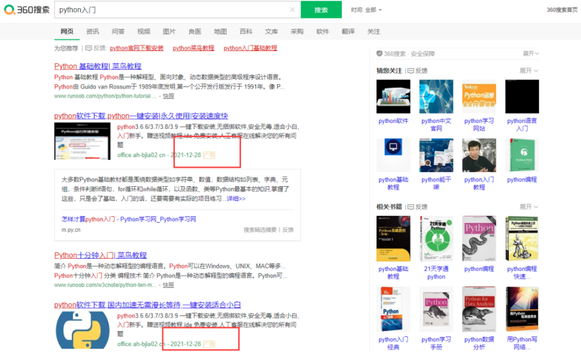The width and height of the screenshot is (581, 352).
Task: Open python基础教程 book cover in 相关书籍
Action: point(393,239)
